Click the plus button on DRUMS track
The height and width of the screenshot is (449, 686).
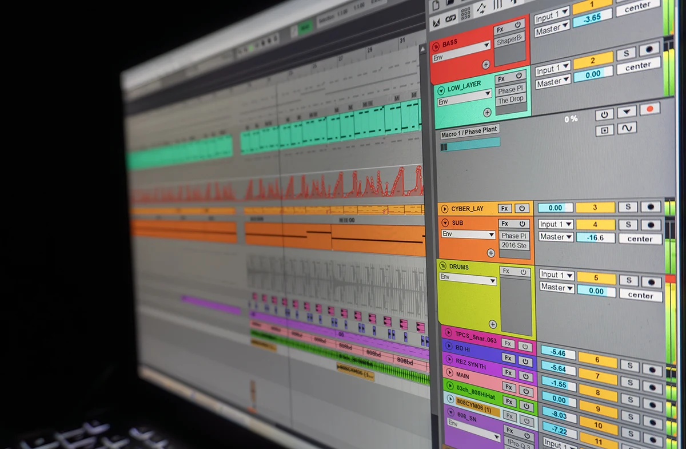pyautogui.click(x=493, y=324)
